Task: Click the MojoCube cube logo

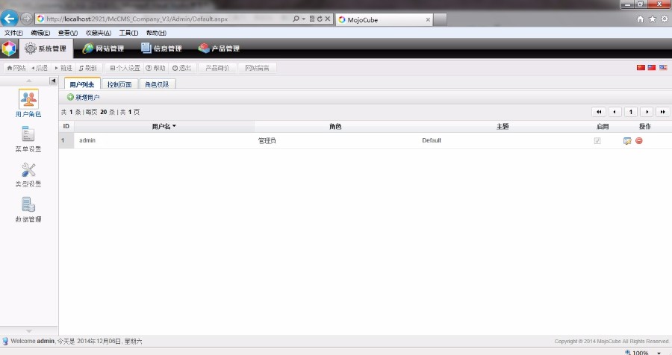Action: coord(9,48)
